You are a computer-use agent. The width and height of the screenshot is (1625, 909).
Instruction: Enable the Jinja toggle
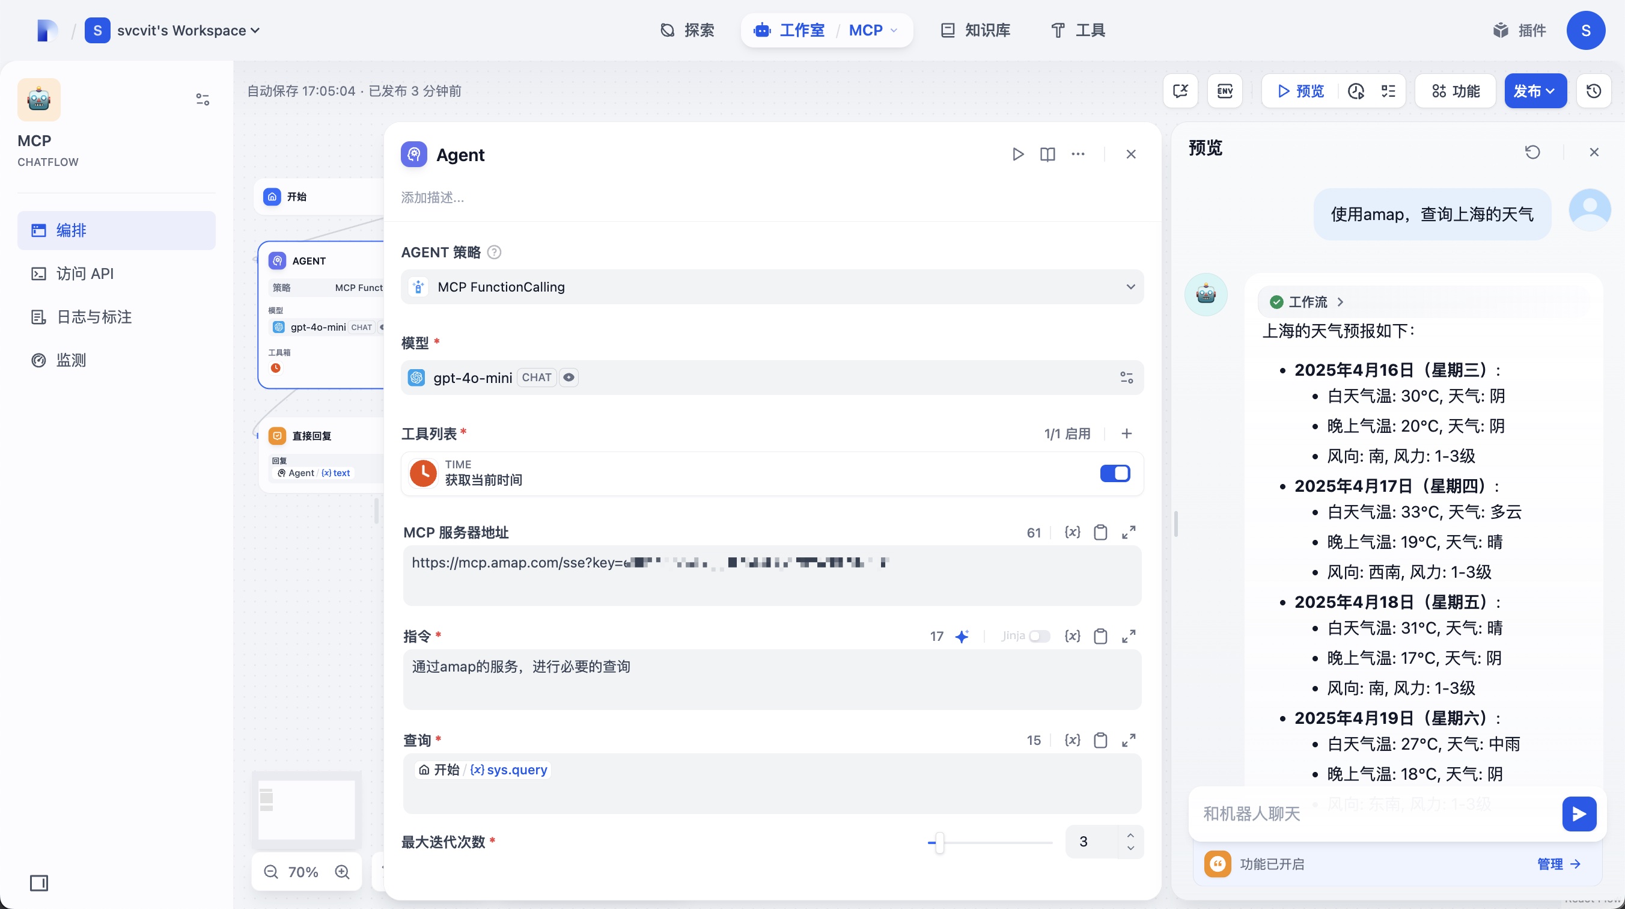point(1039,636)
